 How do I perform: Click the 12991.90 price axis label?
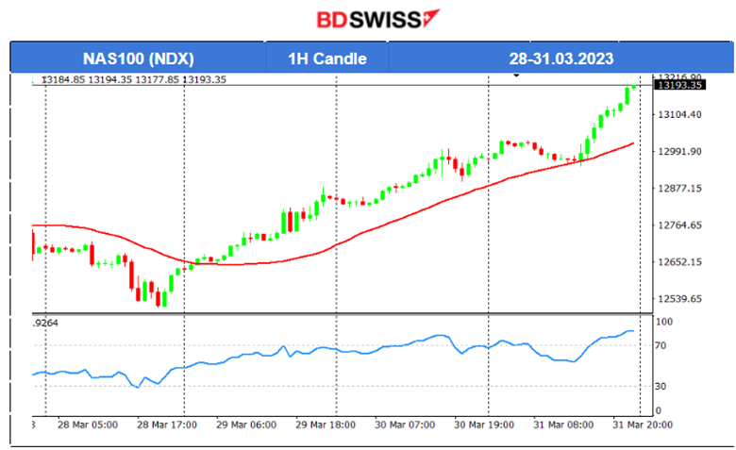[x=679, y=152]
